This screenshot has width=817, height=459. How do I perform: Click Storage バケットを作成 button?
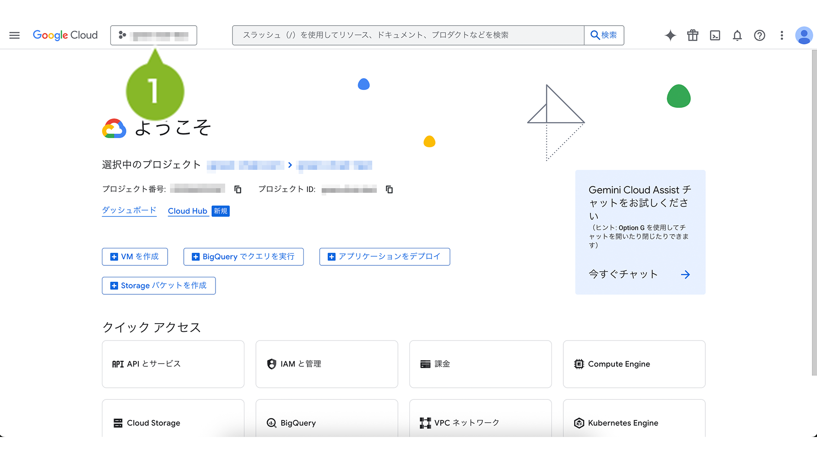pos(159,285)
